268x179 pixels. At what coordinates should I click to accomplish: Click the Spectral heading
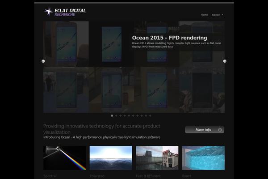coord(50,176)
